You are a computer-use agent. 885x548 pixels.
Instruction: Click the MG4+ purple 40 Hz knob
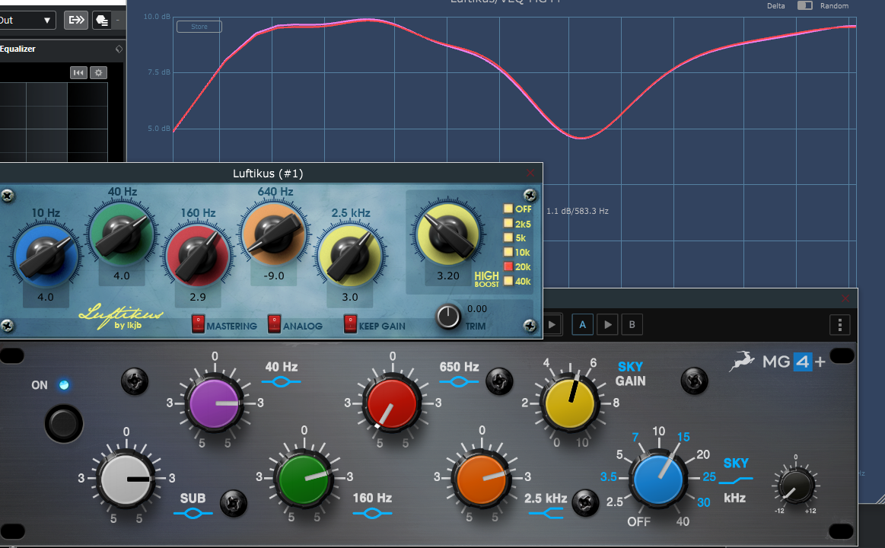215,403
